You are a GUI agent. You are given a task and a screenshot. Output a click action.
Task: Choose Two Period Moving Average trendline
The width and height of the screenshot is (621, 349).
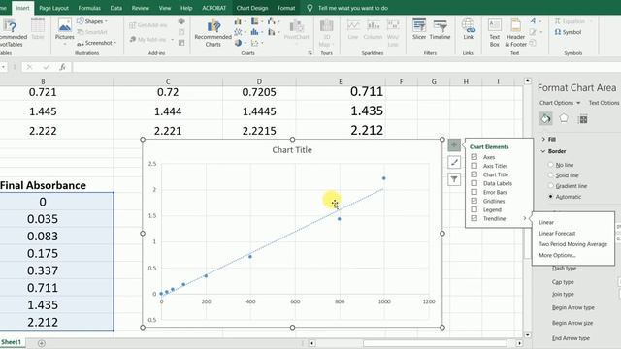click(572, 244)
